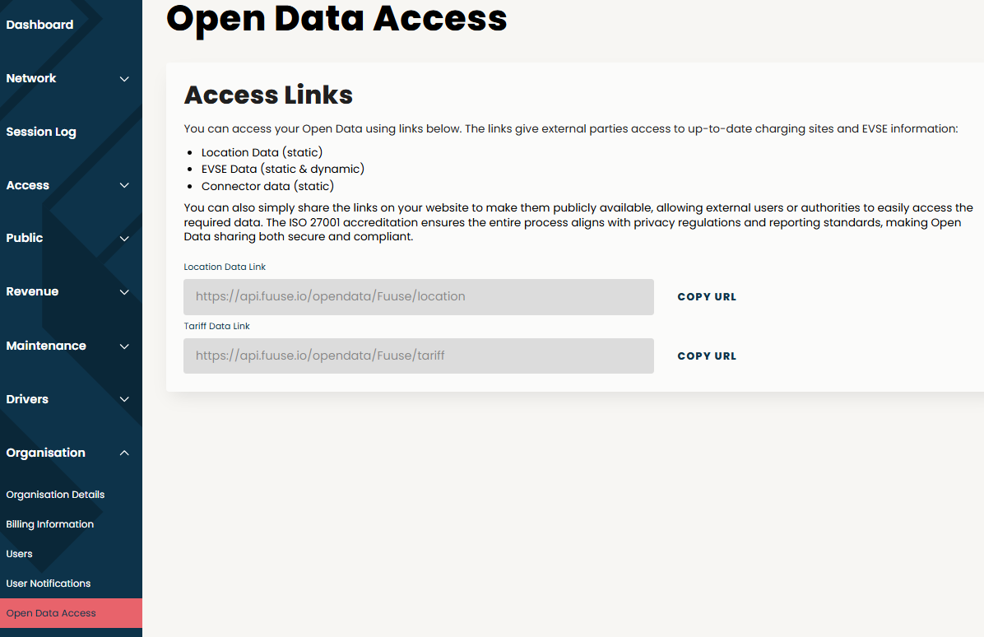The height and width of the screenshot is (637, 984).
Task: Collapse the Organisation section chevron
Action: [124, 453]
